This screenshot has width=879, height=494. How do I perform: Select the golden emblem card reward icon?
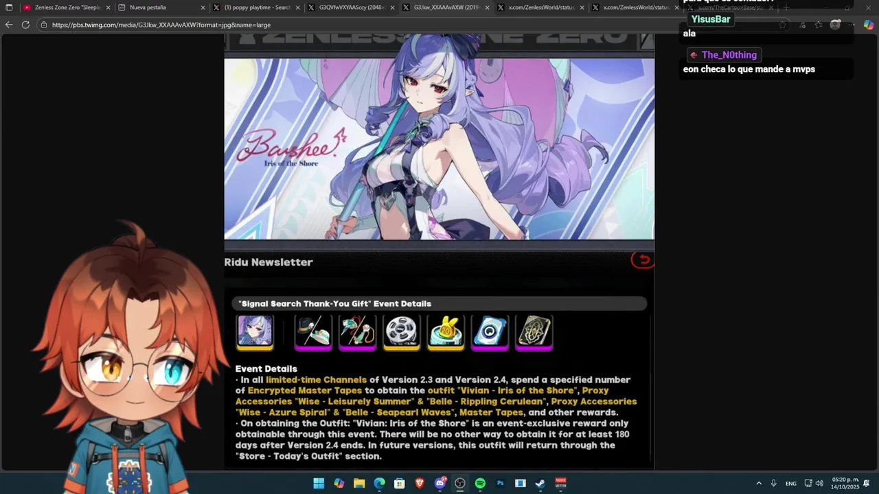[534, 332]
